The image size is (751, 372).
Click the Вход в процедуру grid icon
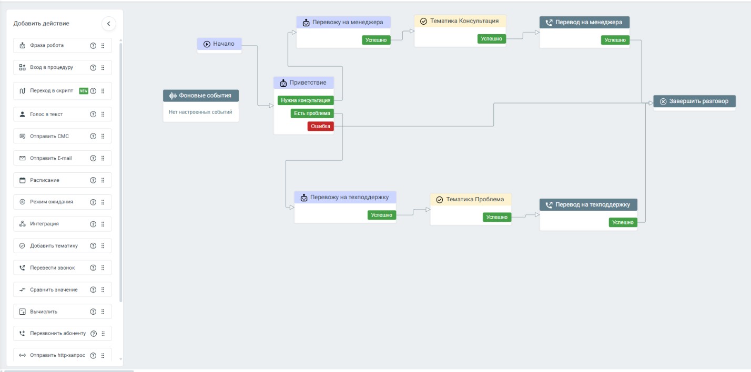pos(23,68)
